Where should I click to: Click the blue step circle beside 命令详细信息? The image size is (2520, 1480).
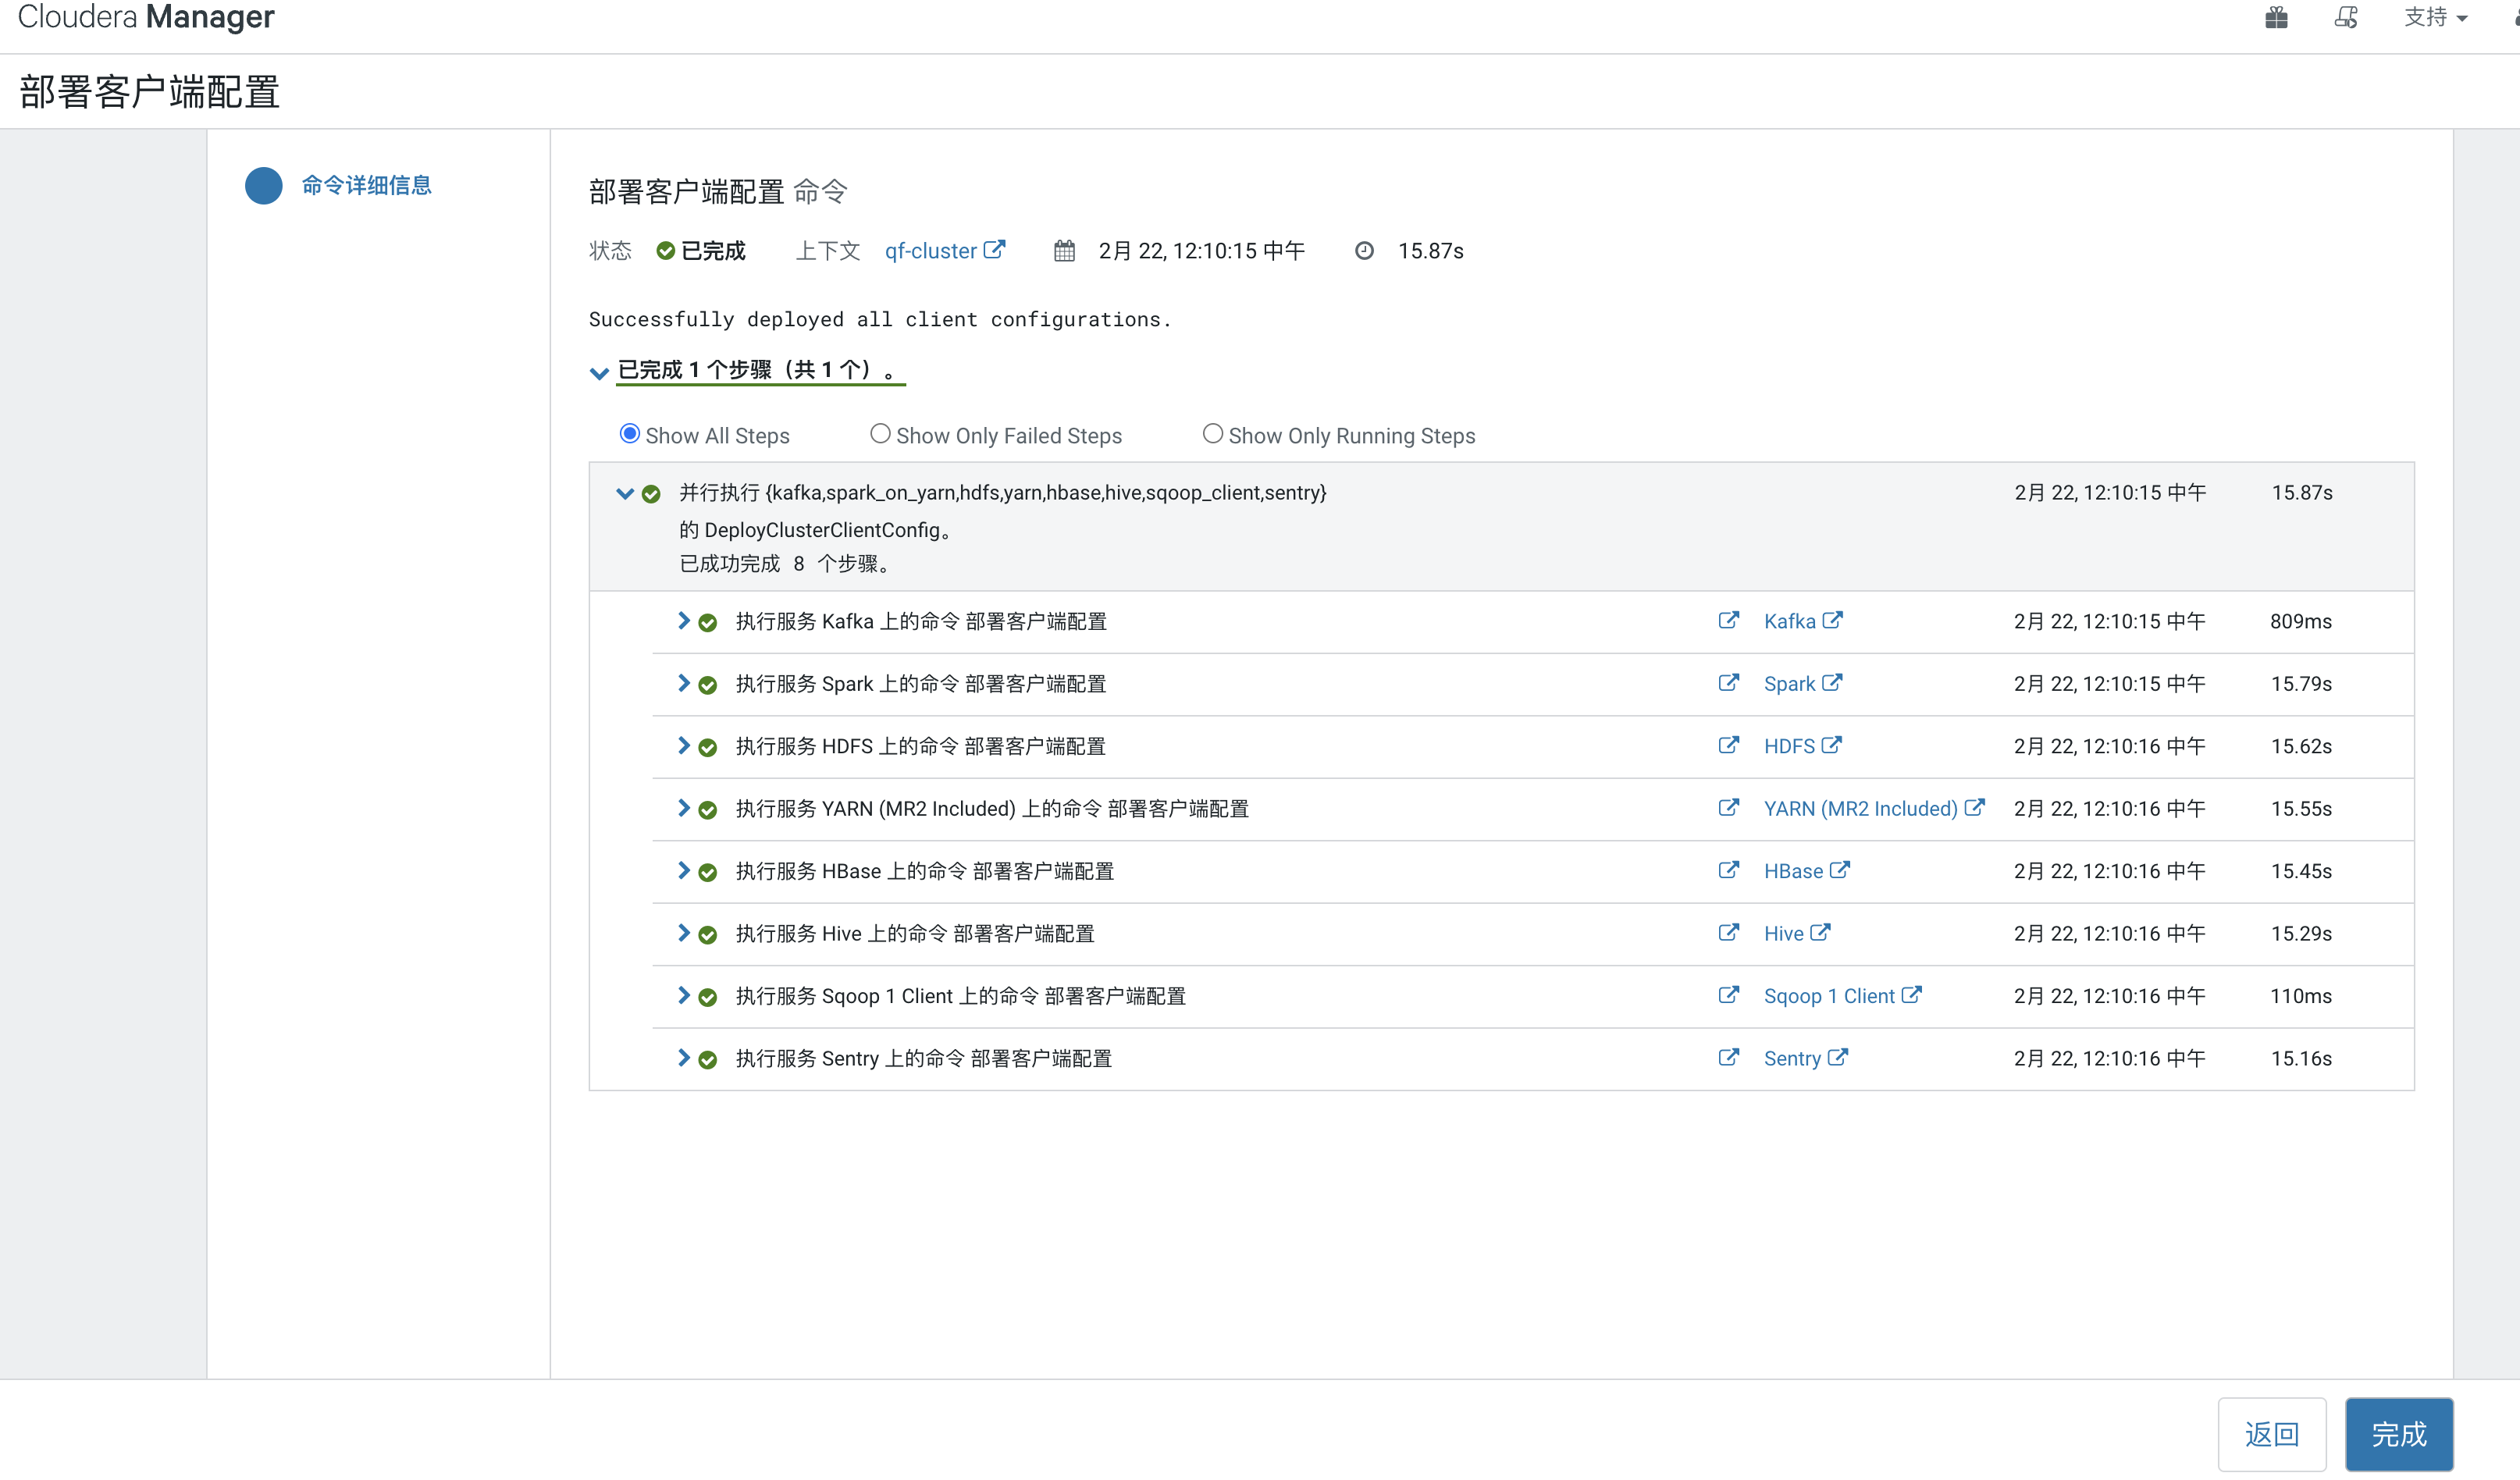(264, 185)
